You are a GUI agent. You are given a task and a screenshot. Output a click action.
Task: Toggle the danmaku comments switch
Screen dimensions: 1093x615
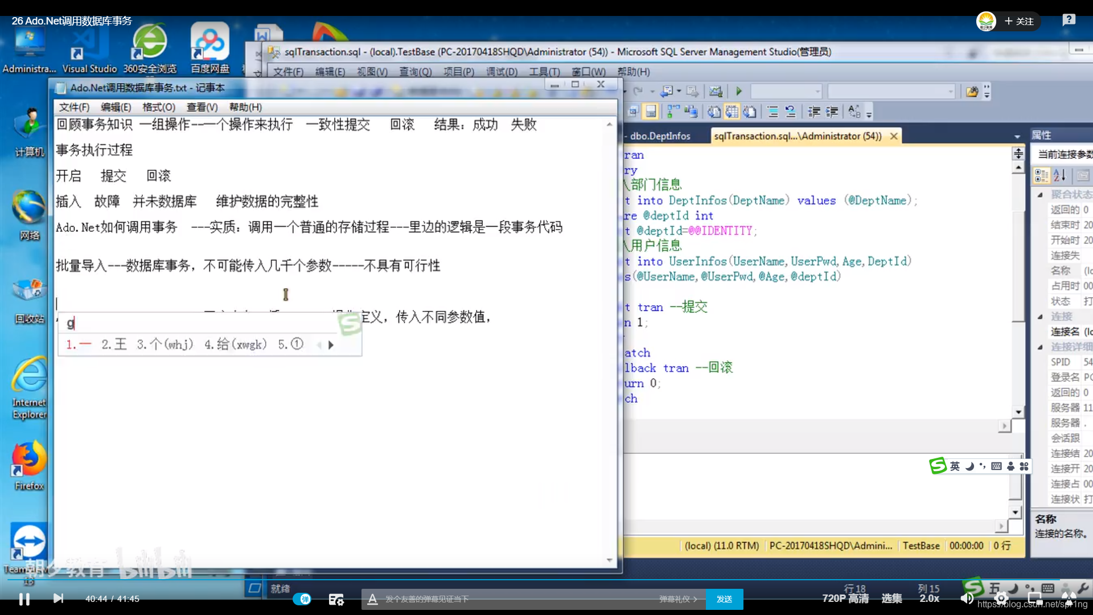pos(302,599)
